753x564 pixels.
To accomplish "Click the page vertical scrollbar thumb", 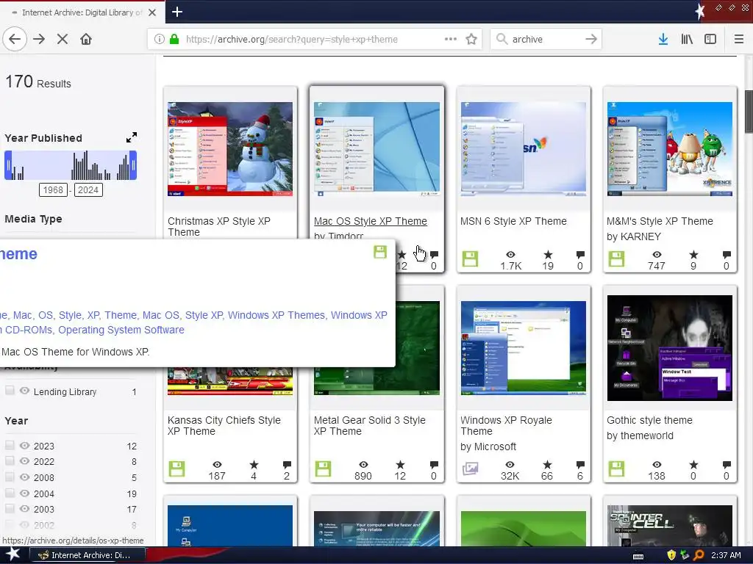I will (749, 112).
